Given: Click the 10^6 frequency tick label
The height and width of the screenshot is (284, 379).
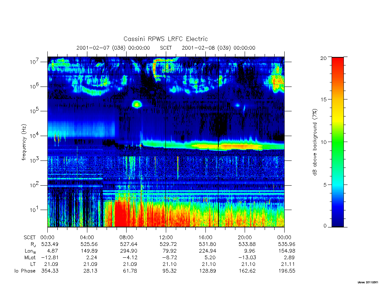Looking at the screenshot, I should click(x=34, y=86).
